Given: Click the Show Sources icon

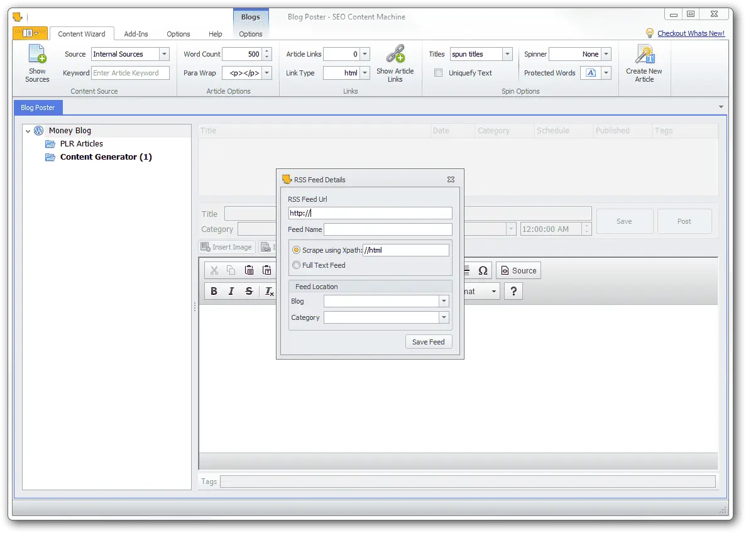Looking at the screenshot, I should click(x=37, y=54).
